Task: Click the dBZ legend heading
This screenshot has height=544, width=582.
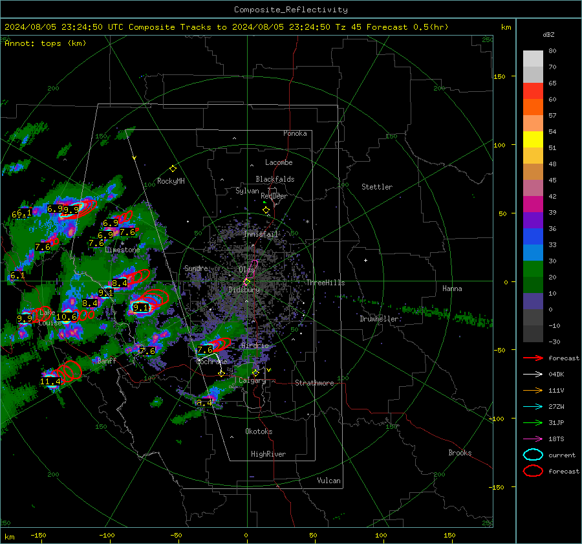Action: coord(548,34)
